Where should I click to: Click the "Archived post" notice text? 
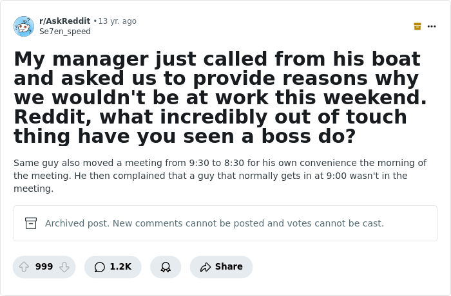click(215, 223)
